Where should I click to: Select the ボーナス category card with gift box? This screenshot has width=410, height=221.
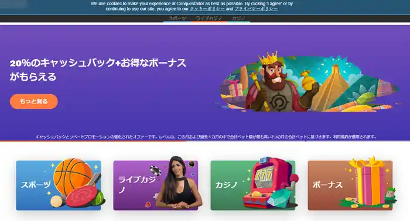(350, 185)
